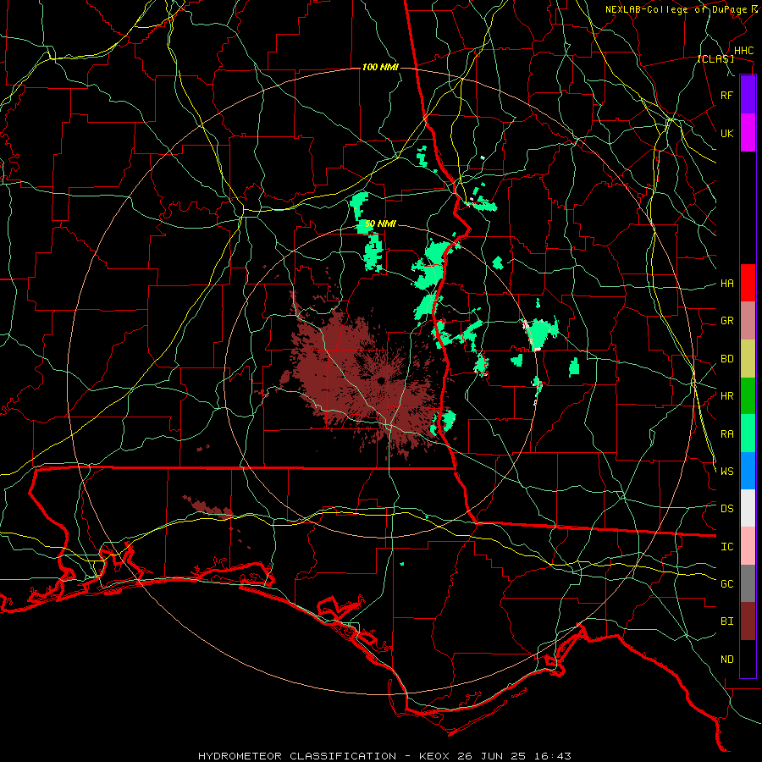The width and height of the screenshot is (762, 762).
Task: Click the HA red legend swatch
Action: (748, 283)
